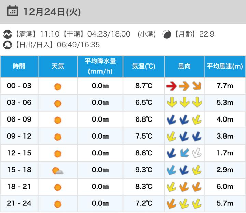
Task: Click the sunrise/sunset time 06:49/16:35
Action: (x=78, y=45)
